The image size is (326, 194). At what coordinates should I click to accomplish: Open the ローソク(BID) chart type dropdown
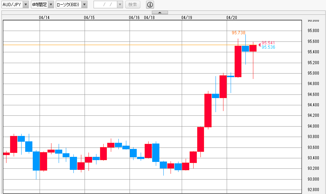tap(72, 5)
